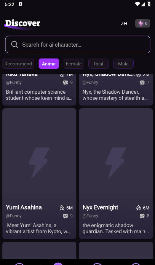Tap flame popularity icon on Nyx Evernight
The height and width of the screenshot is (265, 155).
point(139,208)
